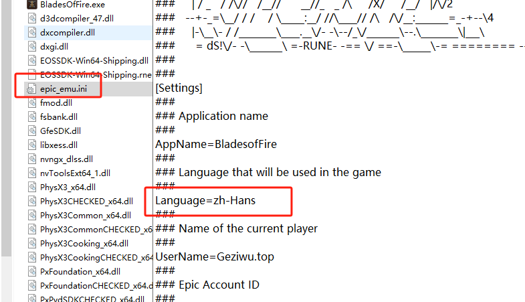Select PhysX3Common_x64.dll file

[x=86, y=216]
